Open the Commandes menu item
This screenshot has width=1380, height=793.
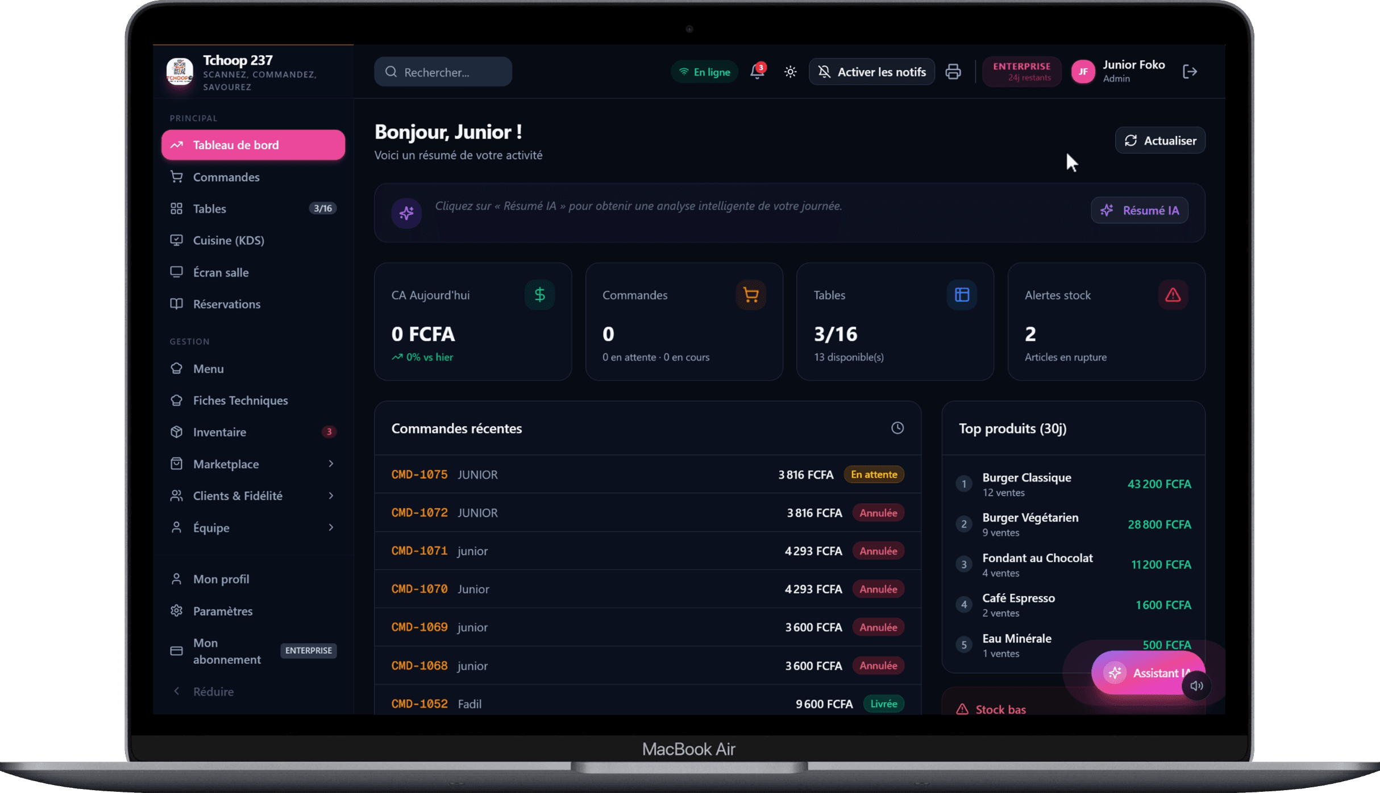pyautogui.click(x=253, y=177)
